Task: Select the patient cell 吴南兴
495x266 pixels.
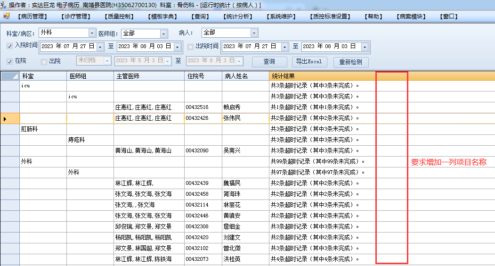Action: (245, 150)
